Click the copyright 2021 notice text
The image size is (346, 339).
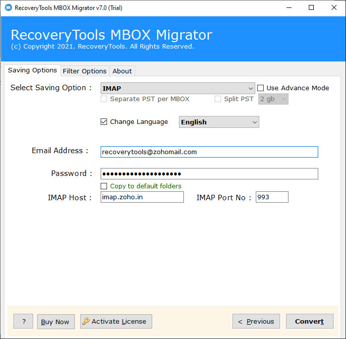coord(103,46)
